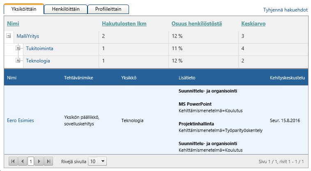Open the Teknologia unit link
Screen dimensions: 311x171
click(38, 61)
